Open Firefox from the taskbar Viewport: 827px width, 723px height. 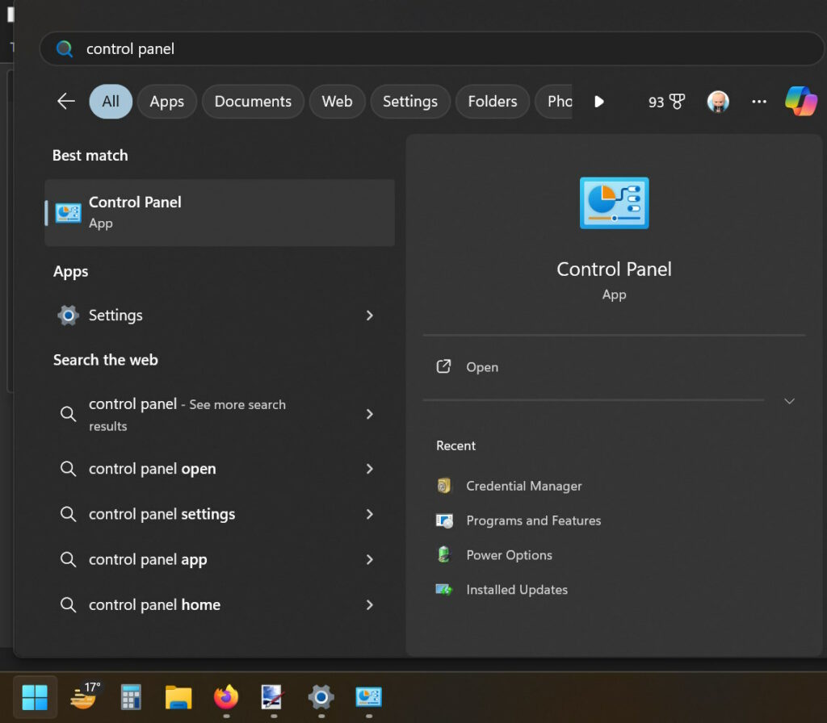226,697
